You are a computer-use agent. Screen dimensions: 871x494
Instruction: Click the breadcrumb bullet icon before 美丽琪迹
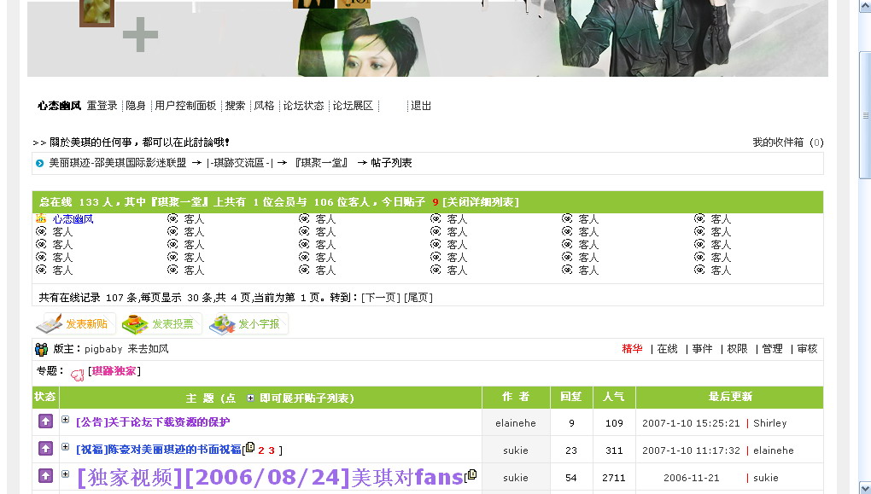[x=40, y=163]
